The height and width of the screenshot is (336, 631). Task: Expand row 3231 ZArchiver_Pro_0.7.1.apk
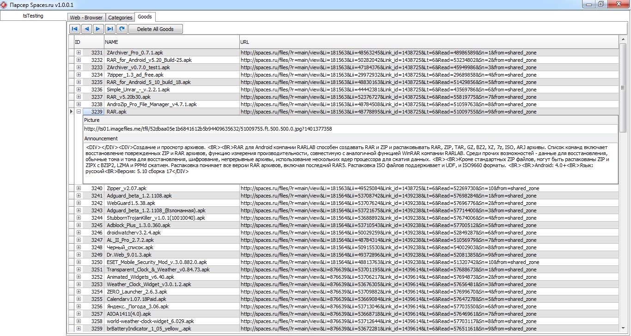(79, 53)
